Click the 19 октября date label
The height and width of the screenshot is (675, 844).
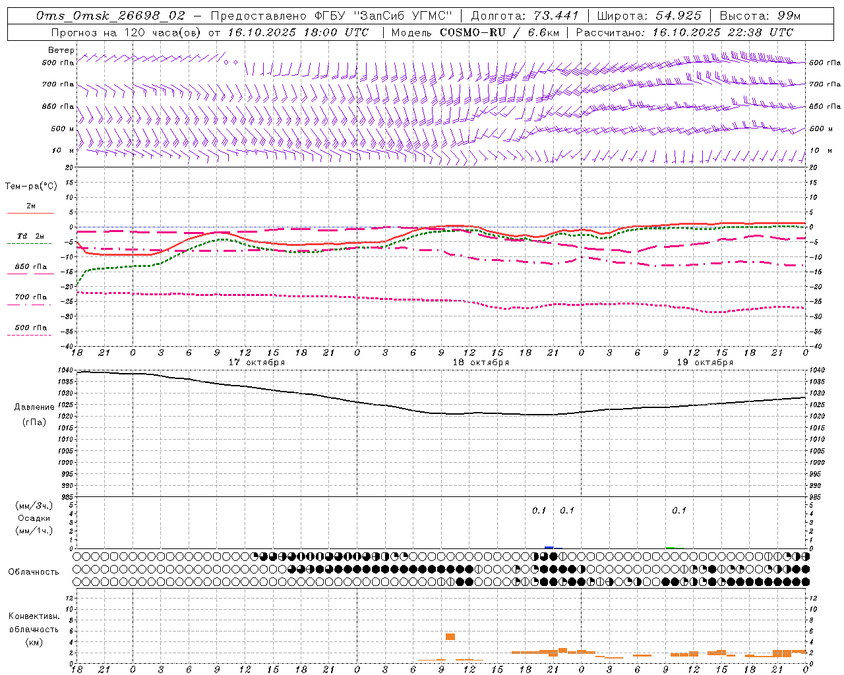coord(705,362)
